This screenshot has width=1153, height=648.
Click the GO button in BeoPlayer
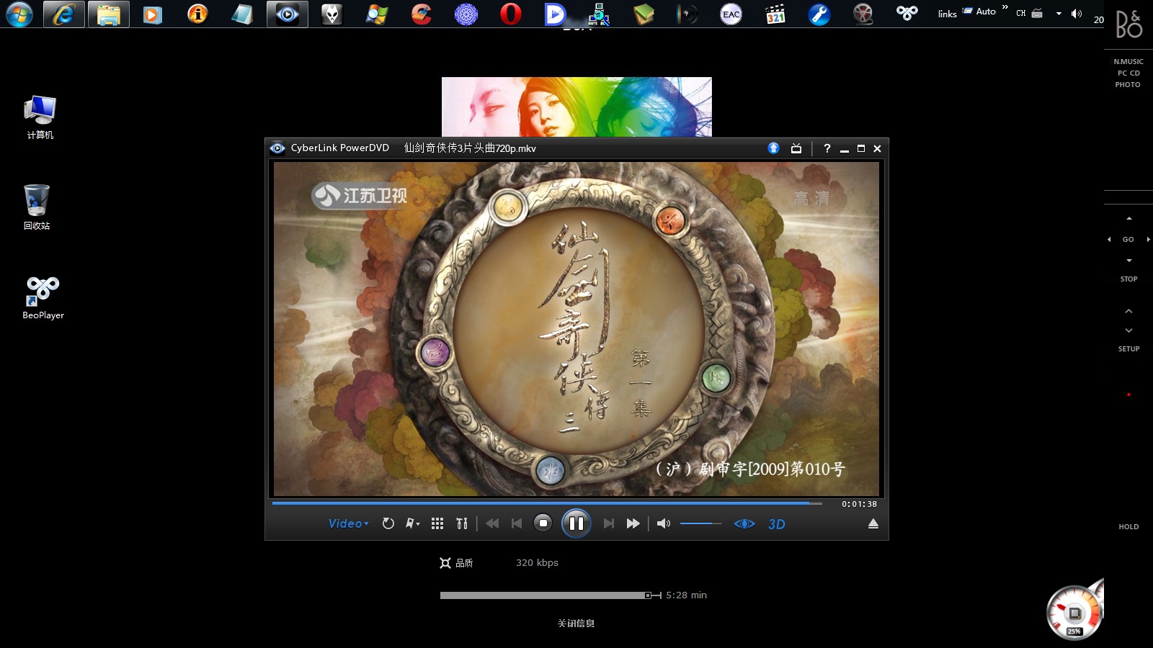click(1128, 240)
